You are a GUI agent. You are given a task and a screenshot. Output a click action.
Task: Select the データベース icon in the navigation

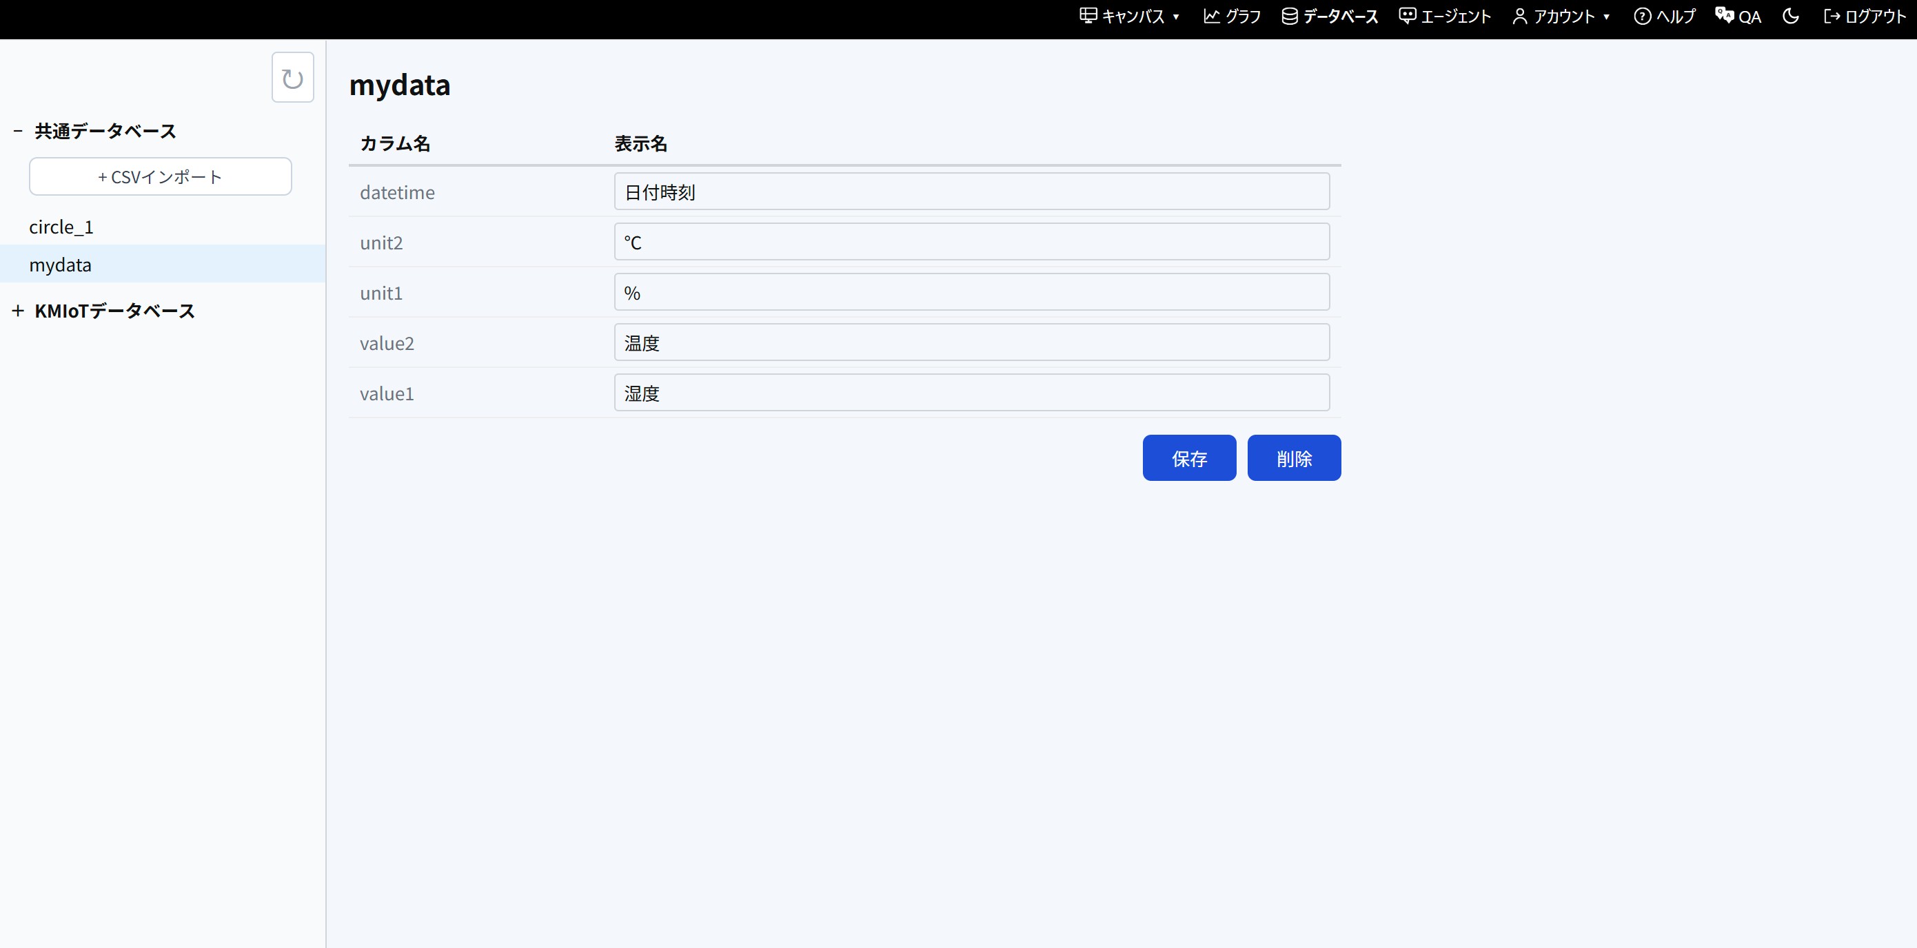1290,16
